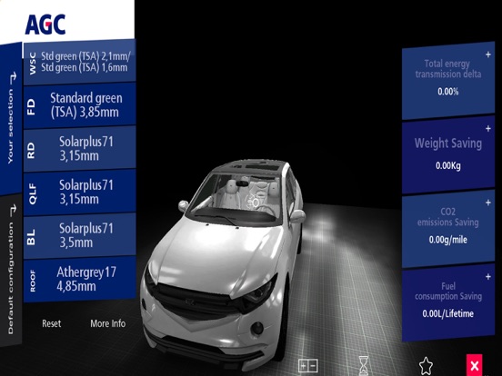Select the BL Solarplus71 3,5mm row
Screen dimensions: 502x376
tap(80, 235)
